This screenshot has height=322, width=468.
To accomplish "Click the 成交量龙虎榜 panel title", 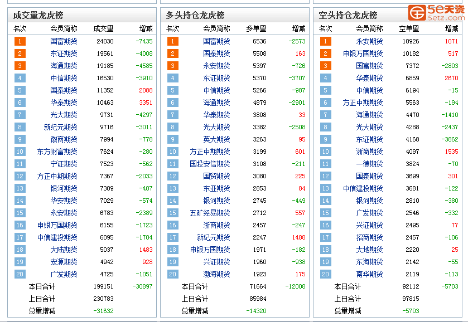I will (x=38, y=15).
